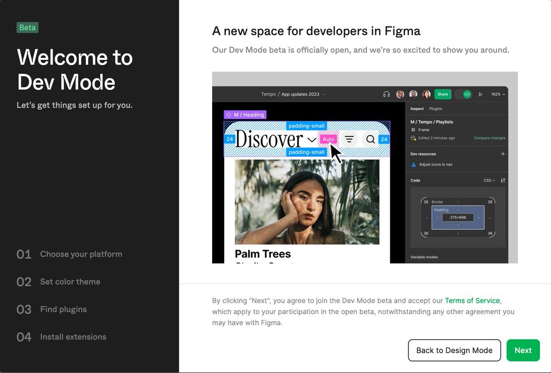The width and height of the screenshot is (551, 373).
Task: Select step 03 Find plugins
Action: pyautogui.click(x=52, y=310)
